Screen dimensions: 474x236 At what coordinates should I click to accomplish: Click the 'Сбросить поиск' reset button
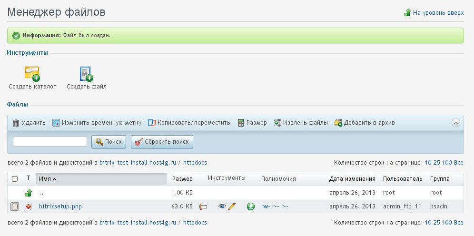pos(162,142)
